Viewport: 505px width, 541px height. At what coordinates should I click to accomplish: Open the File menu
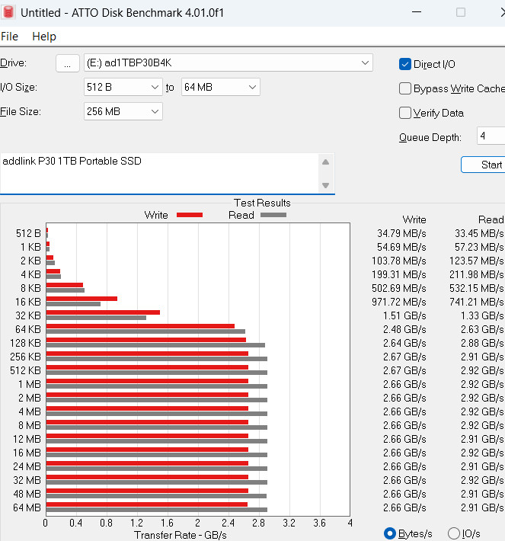(x=9, y=37)
